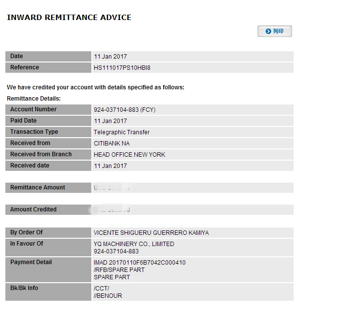Viewport: 343px width, 311px height.
Task: Click the Inward Remittance Advice heading
Action: 69,18
